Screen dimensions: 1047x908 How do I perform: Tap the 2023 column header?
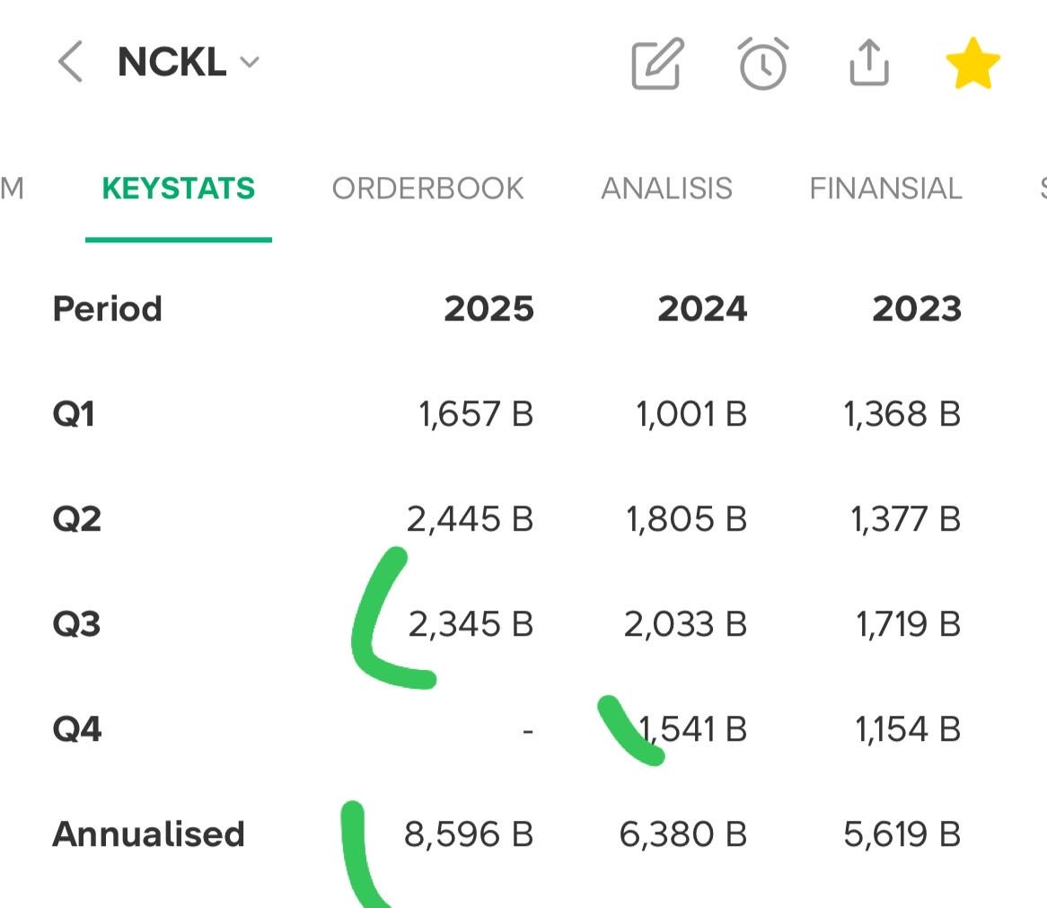[917, 309]
